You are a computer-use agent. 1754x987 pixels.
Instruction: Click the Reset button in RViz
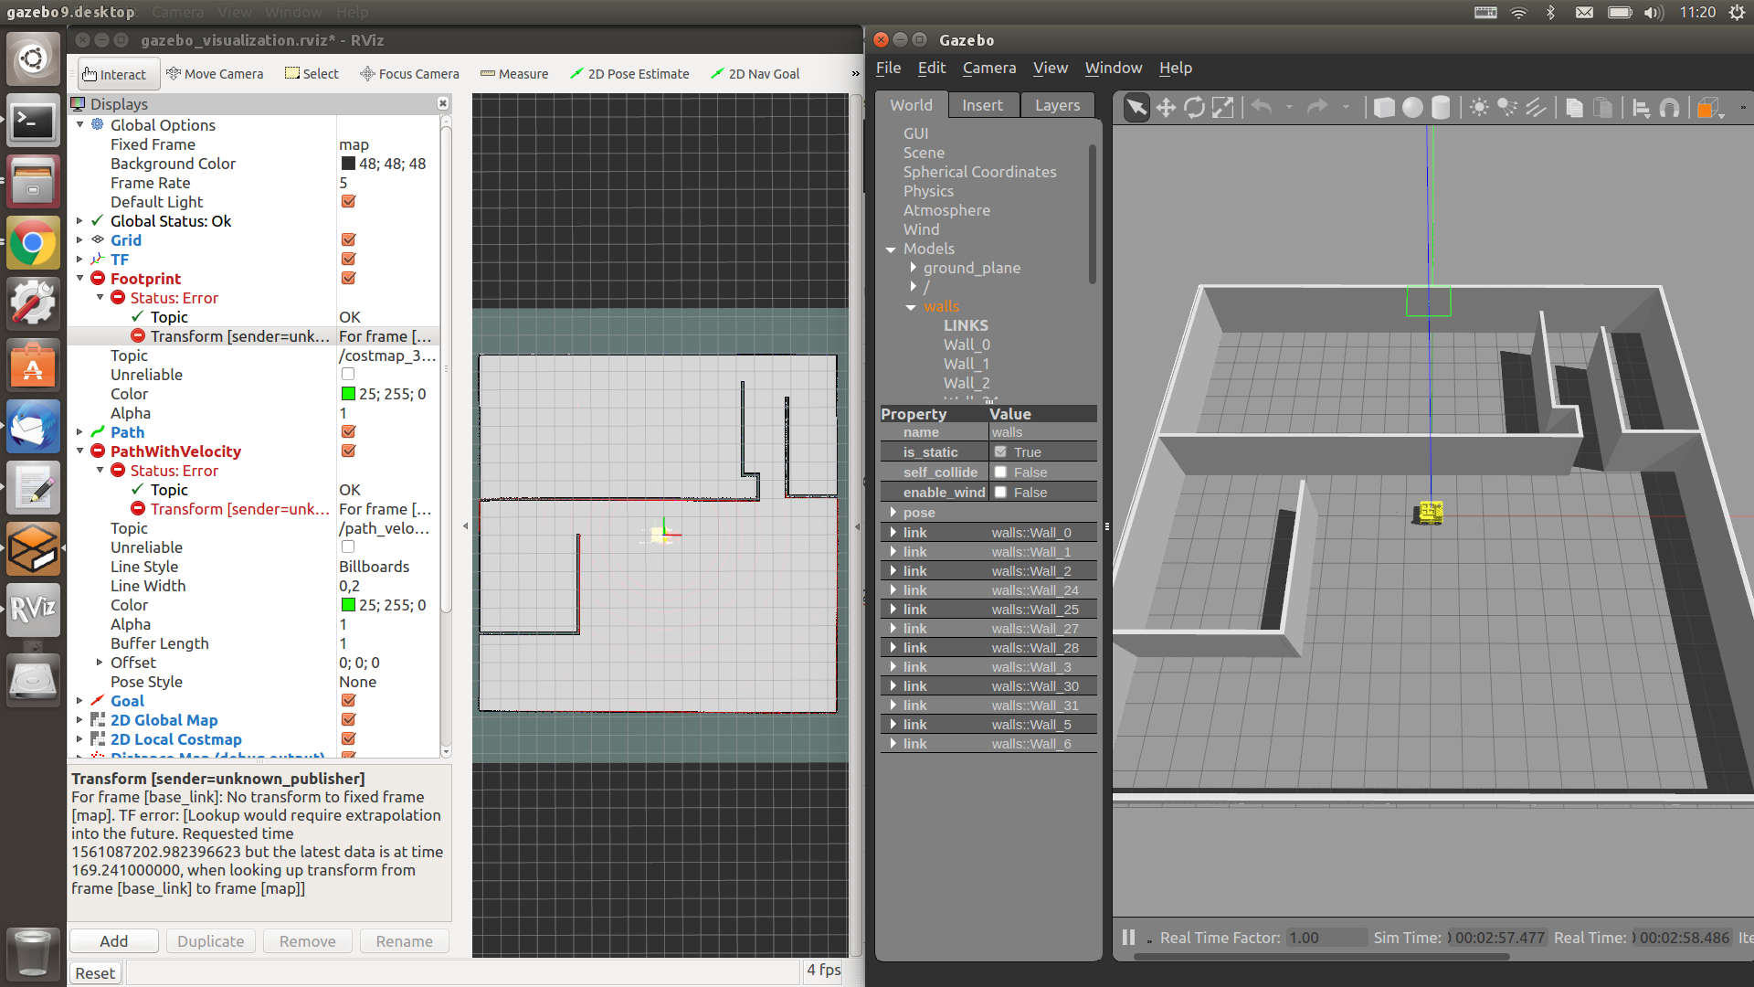(x=95, y=973)
